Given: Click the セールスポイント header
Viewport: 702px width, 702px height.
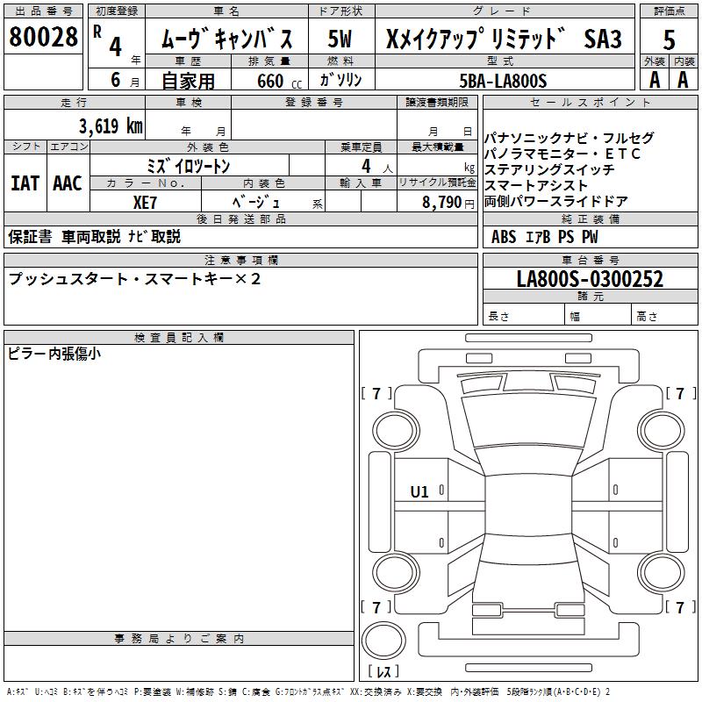Looking at the screenshot, I should (x=590, y=103).
